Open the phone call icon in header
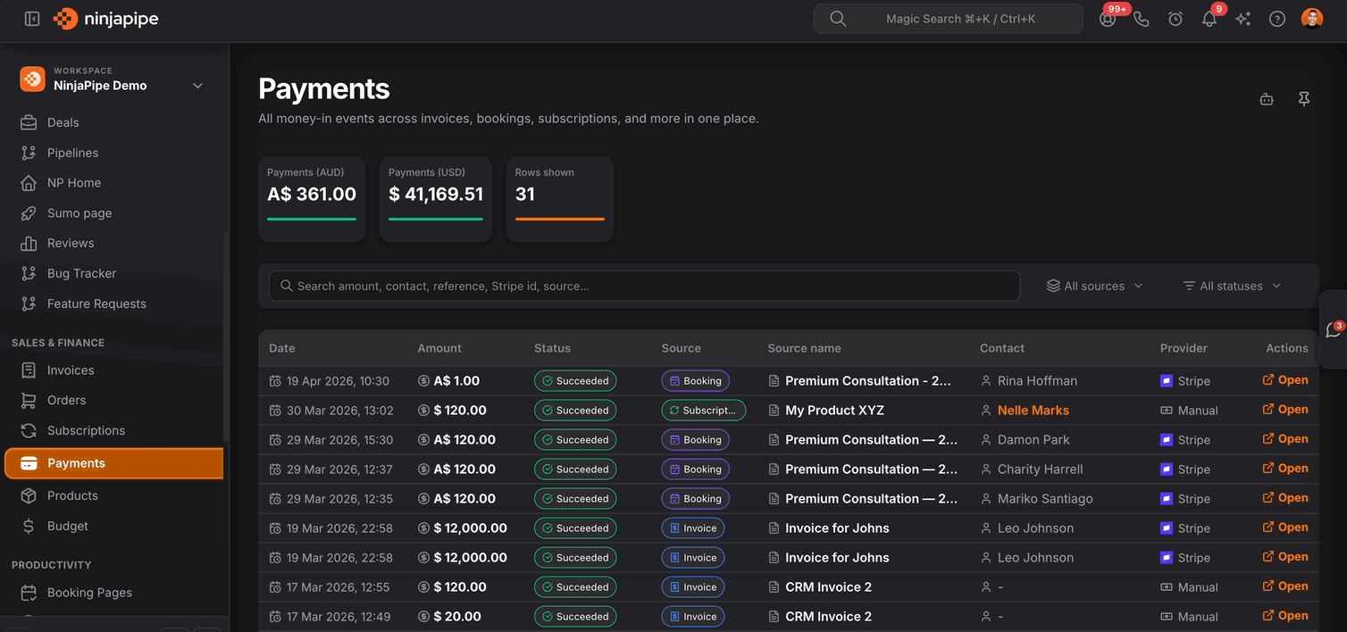 (x=1141, y=19)
